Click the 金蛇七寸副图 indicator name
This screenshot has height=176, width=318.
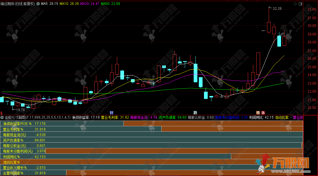point(15,117)
